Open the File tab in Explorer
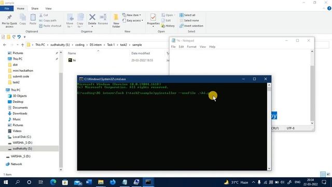332x187 pixels. click(7, 8)
